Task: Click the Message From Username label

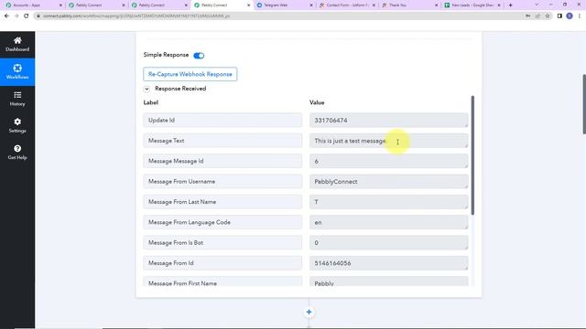Action: point(222,181)
